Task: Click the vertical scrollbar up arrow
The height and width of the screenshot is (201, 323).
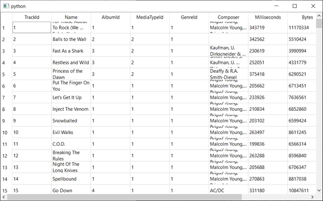Action: pos(319,16)
